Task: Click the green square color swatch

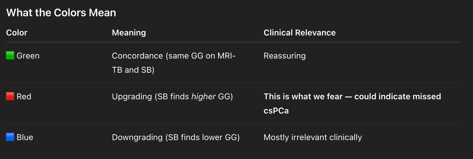Action: [x=10, y=55]
